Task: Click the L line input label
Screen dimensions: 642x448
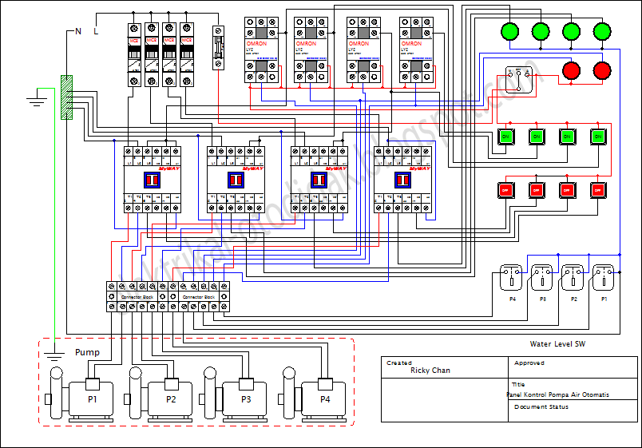Action: pyautogui.click(x=96, y=31)
